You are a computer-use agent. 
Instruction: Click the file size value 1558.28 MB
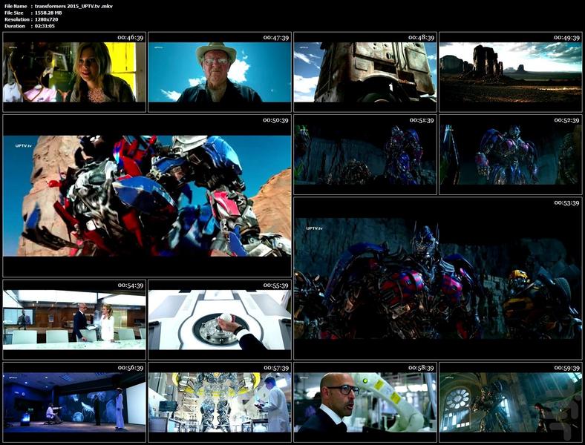(48, 13)
